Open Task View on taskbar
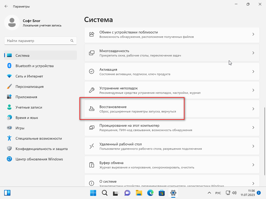The width and height of the screenshot is (266, 199). click(x=116, y=193)
